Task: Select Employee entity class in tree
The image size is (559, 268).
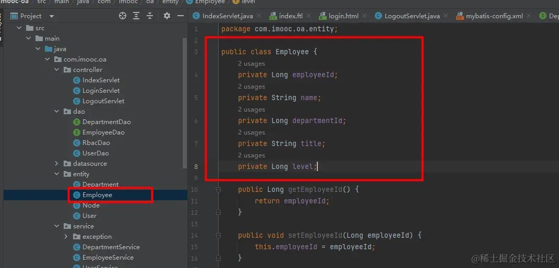Action: (97, 195)
